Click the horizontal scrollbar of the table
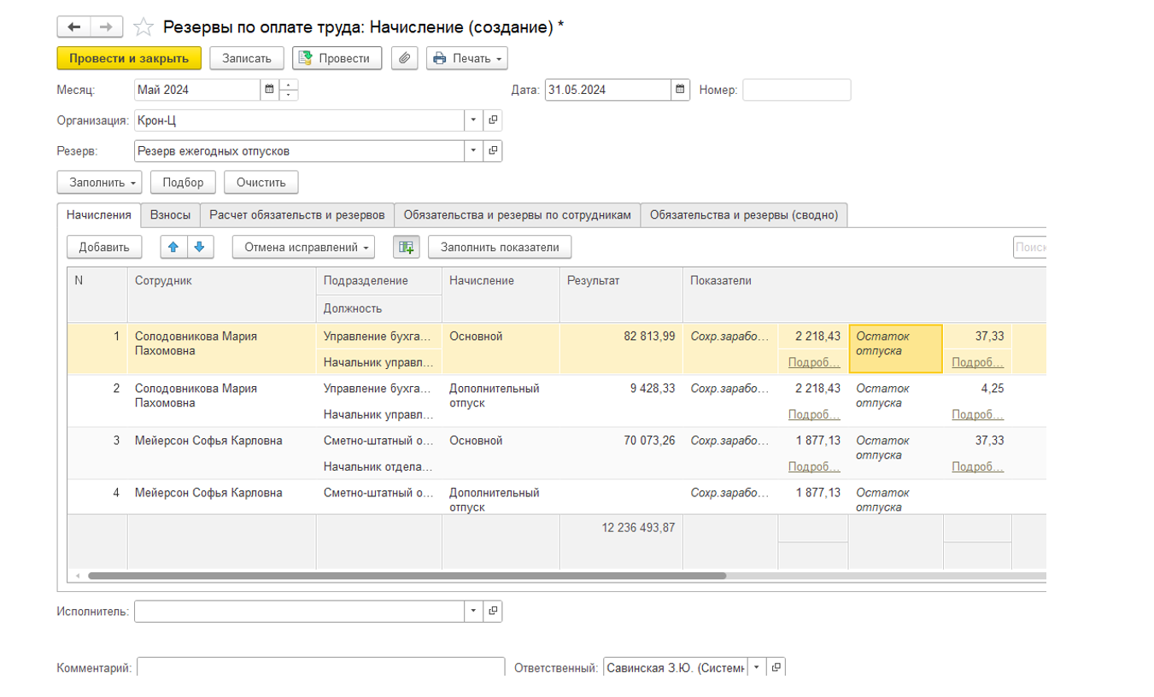This screenshot has height=697, width=1154. tap(407, 576)
